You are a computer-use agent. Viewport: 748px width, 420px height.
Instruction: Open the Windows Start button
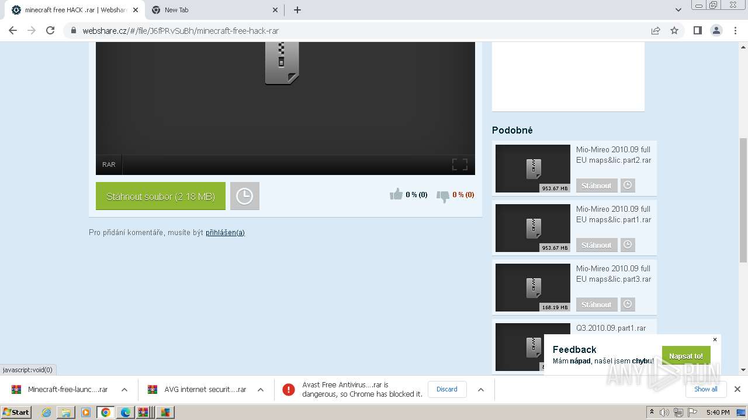[x=16, y=412]
